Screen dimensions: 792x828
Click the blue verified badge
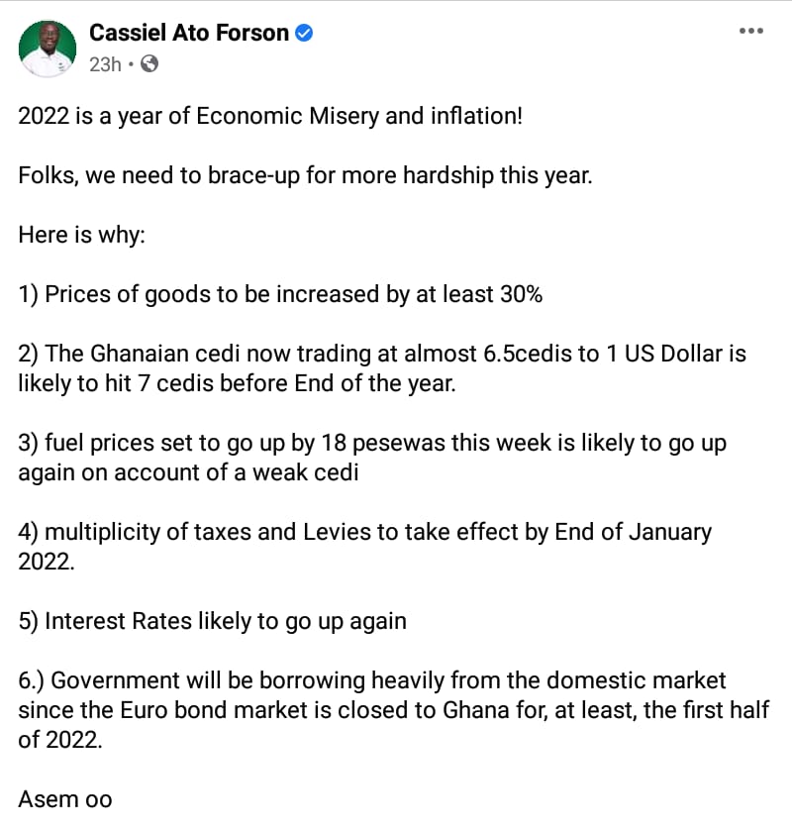point(305,34)
